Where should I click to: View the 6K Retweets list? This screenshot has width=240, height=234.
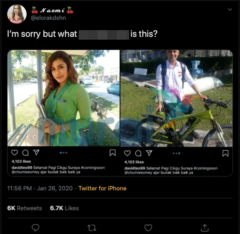click(24, 208)
